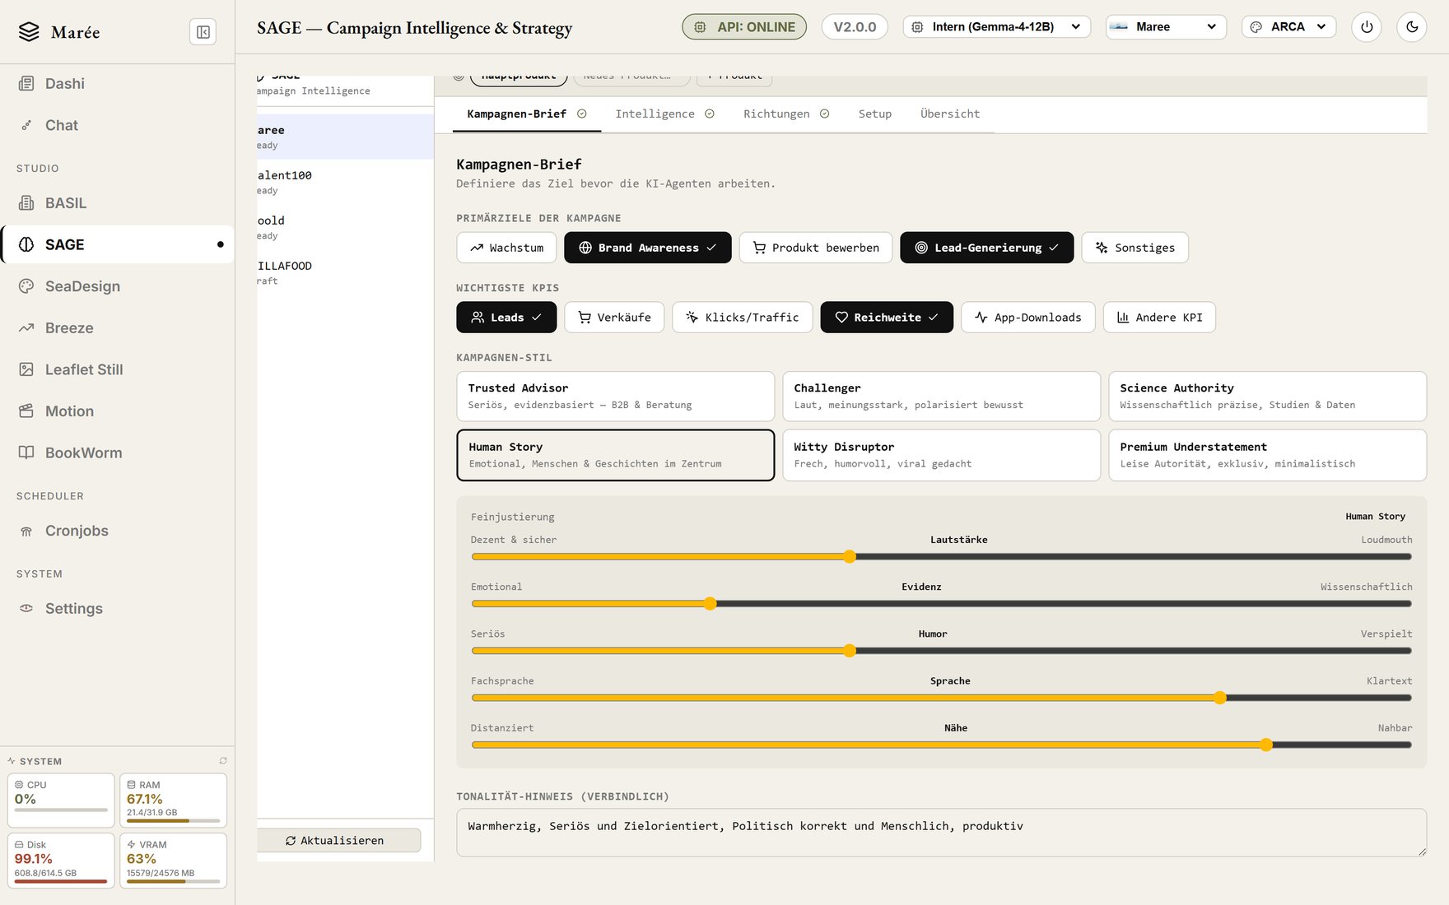Screen dimensions: 1449x905
Task: Select the oold project in the list
Action: [345, 227]
